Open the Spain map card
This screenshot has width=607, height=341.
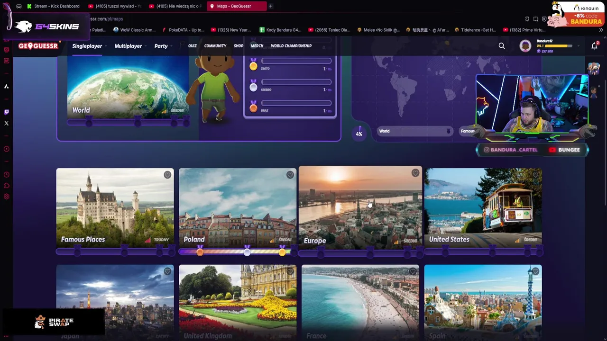483,303
